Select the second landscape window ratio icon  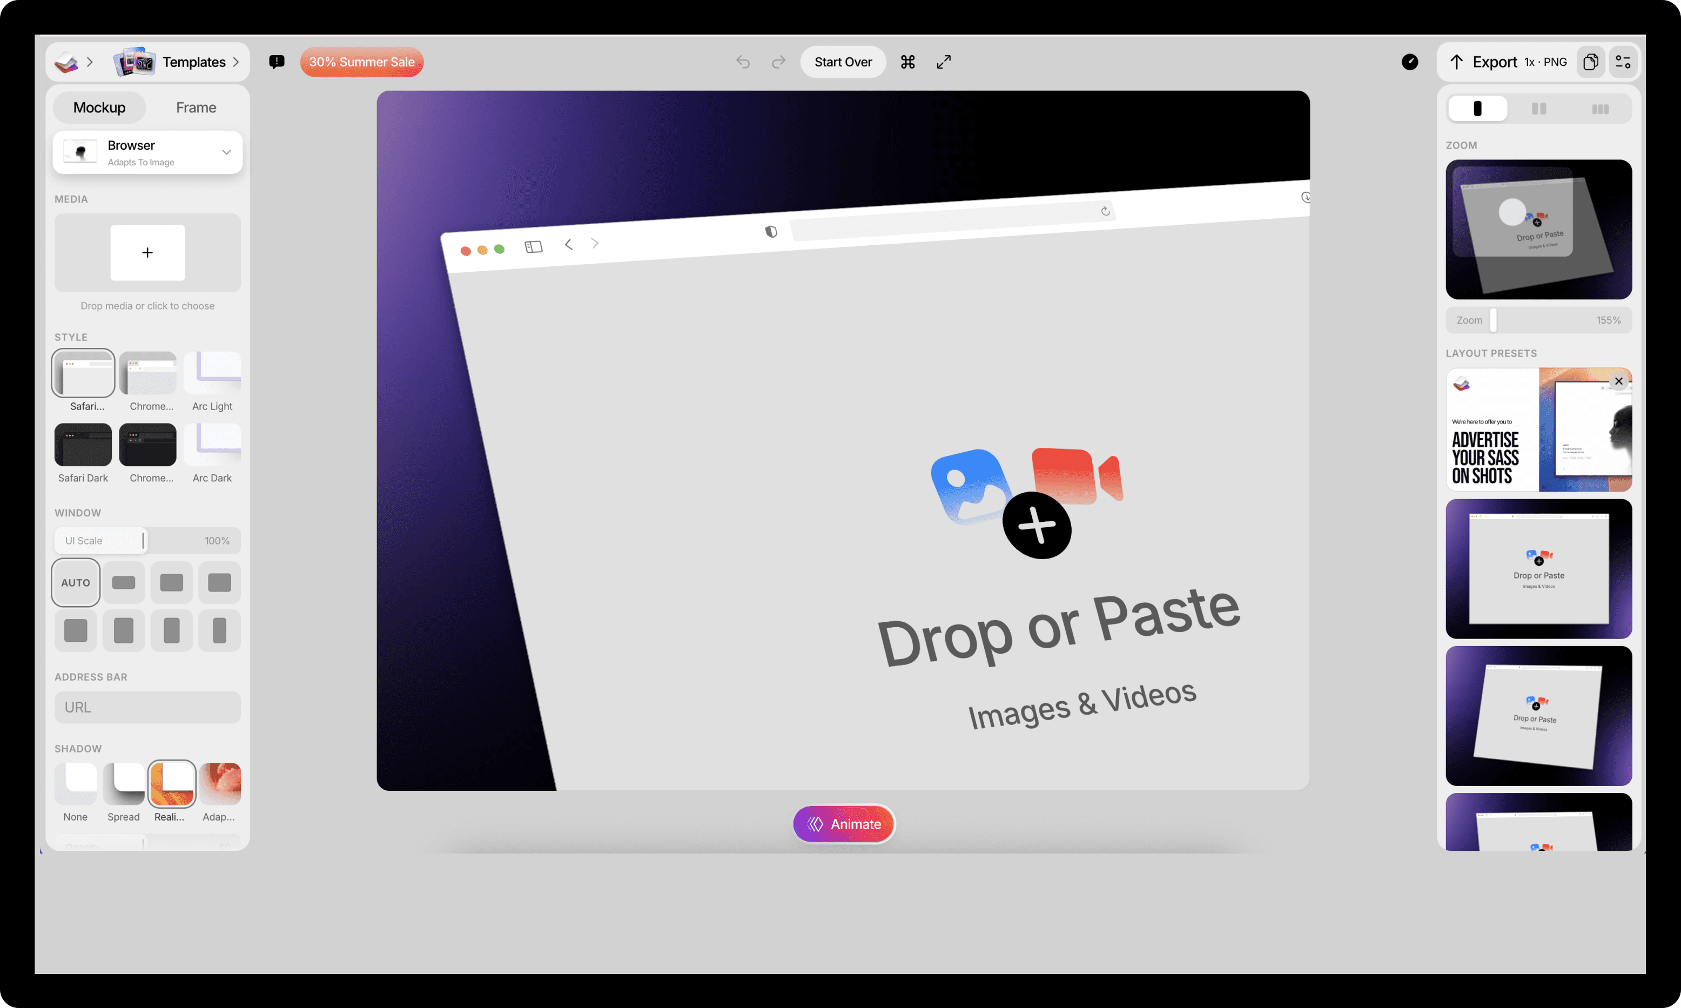coord(171,583)
